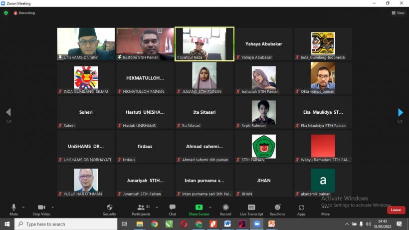Open Zoom Apps
409x230 pixels.
coord(301,210)
